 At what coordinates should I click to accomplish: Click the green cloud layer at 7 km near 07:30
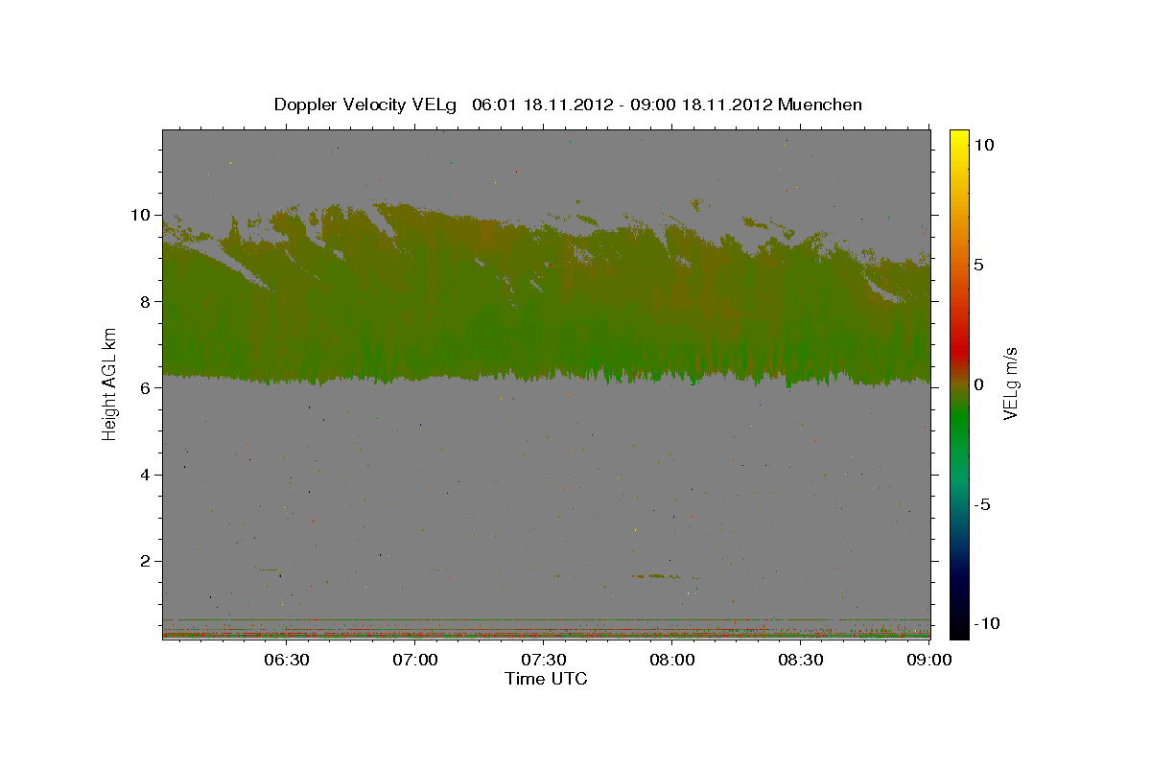click(544, 345)
